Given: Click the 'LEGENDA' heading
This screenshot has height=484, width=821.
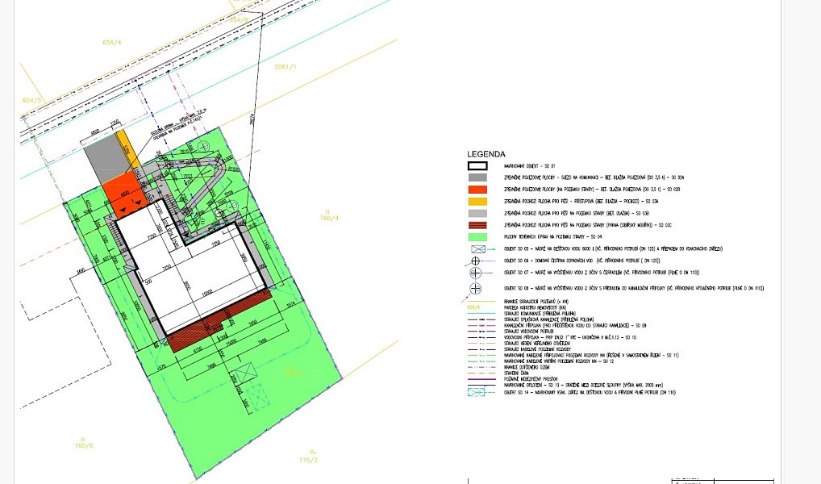Looking at the screenshot, I should point(486,154).
